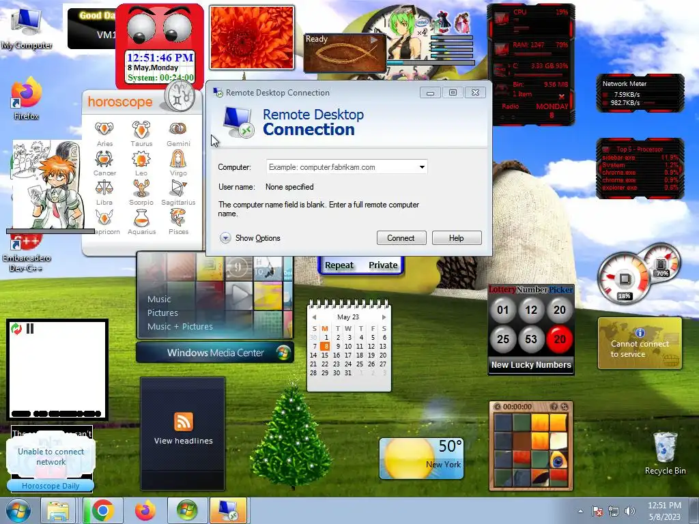
Task: Open the Action Center flag tray icon
Action: (x=597, y=511)
